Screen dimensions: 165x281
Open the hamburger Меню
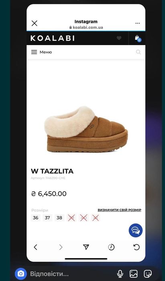41,52
